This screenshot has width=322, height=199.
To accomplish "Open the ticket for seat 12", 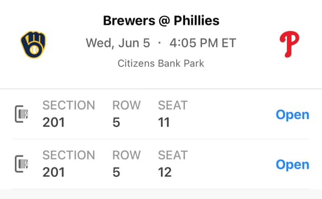I will [x=292, y=165].
